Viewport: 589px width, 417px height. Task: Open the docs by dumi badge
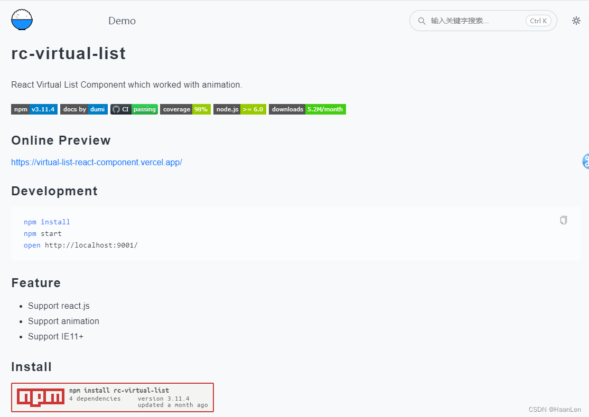pyautogui.click(x=84, y=109)
